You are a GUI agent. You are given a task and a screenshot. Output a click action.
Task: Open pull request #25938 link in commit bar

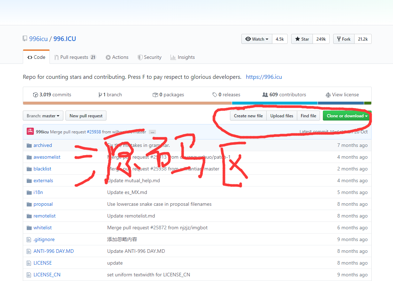coord(94,132)
